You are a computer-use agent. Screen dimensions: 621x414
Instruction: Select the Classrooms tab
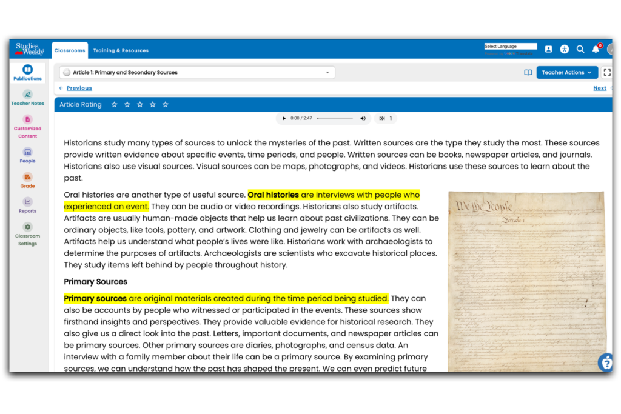coord(69,50)
